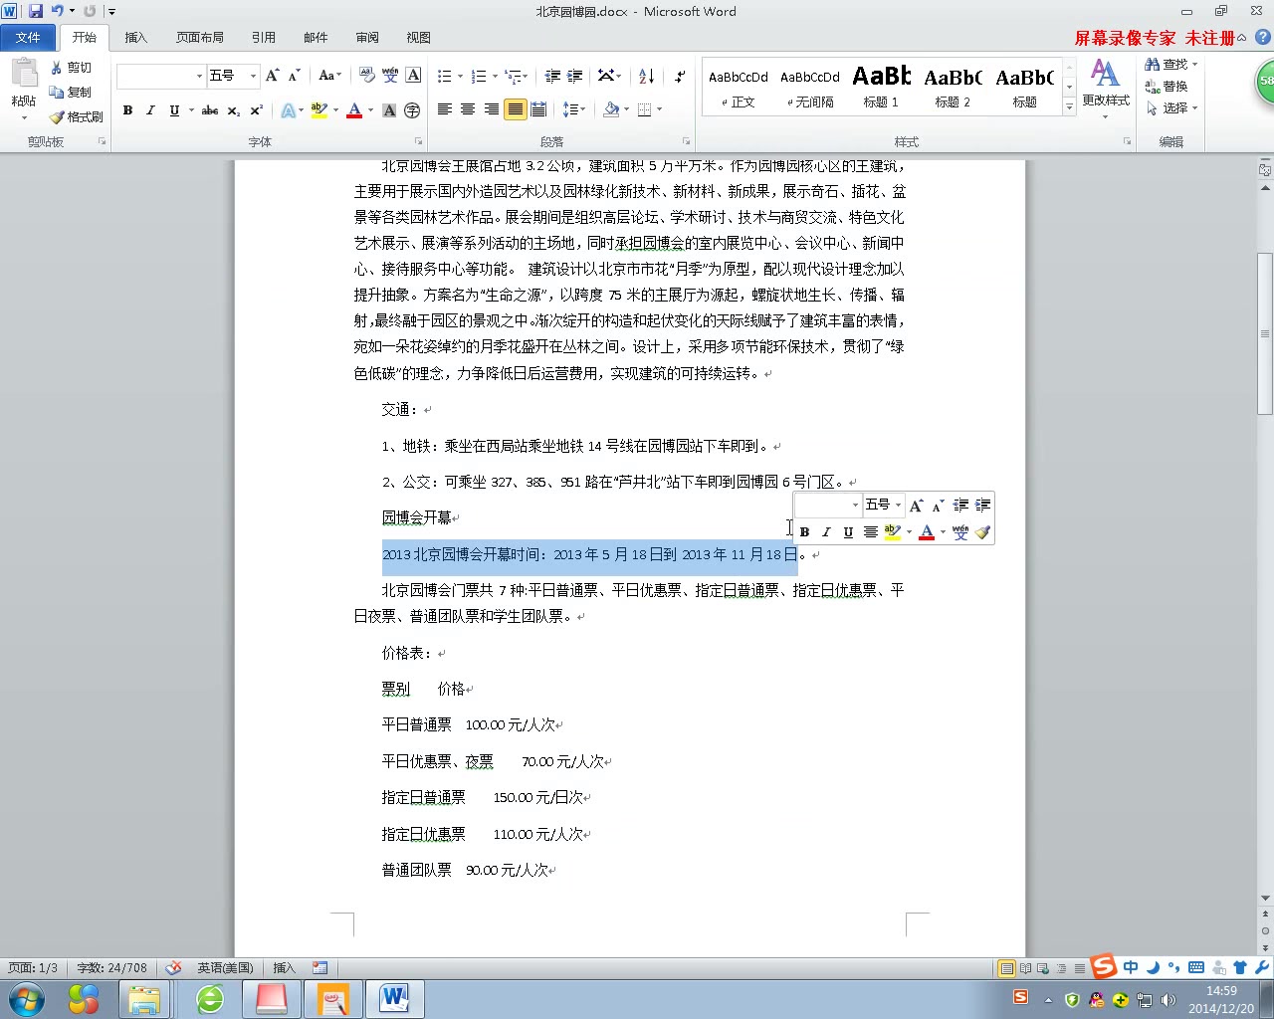Image resolution: width=1274 pixels, height=1019 pixels.
Task: Open the 审阅 ribbon tab
Action: [x=366, y=37]
